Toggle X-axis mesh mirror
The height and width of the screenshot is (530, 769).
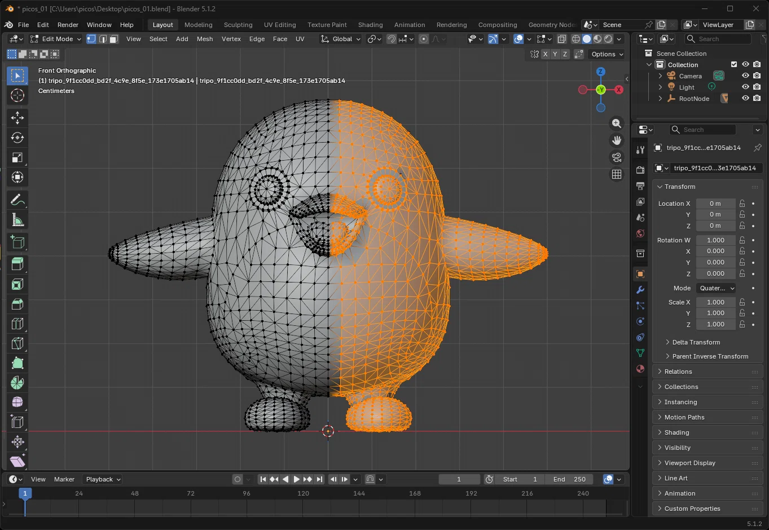click(x=545, y=54)
